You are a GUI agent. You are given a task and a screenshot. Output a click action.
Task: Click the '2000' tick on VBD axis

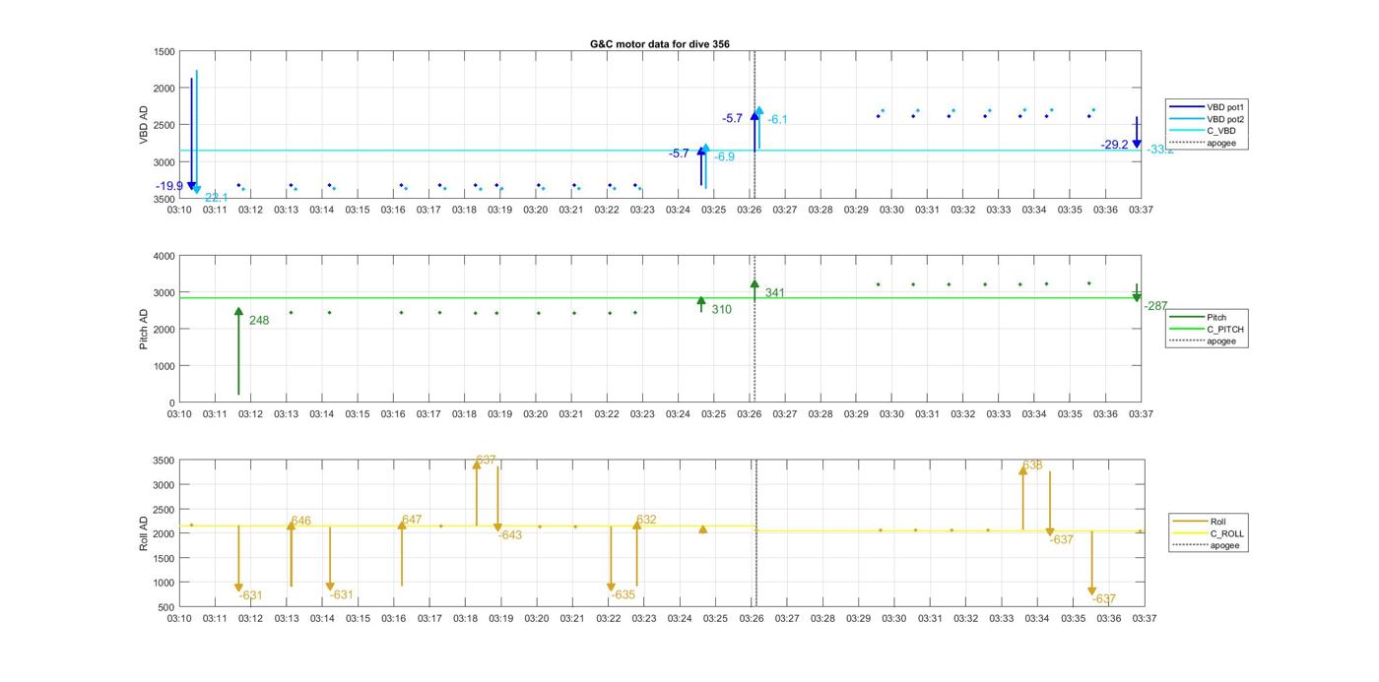164,89
